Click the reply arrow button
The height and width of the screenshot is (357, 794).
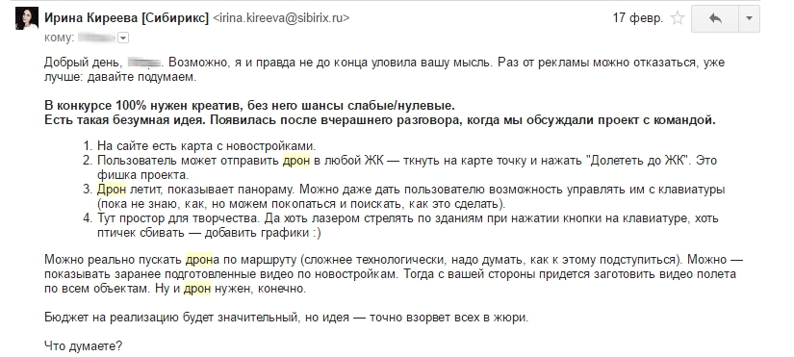pos(715,18)
